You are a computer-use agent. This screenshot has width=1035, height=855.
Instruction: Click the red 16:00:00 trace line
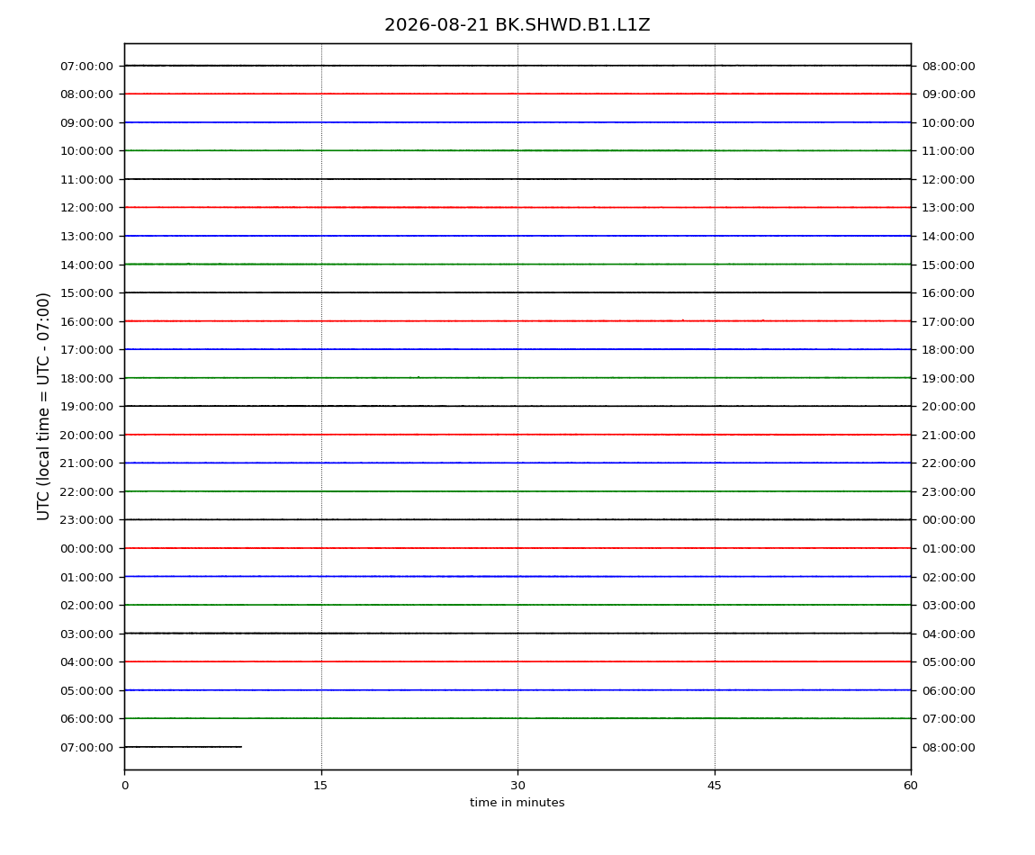(x=517, y=321)
